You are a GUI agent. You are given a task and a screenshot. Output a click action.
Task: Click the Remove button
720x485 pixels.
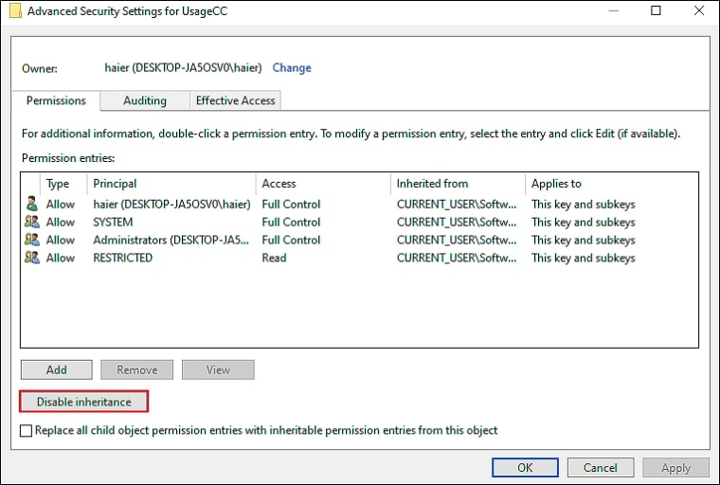coord(136,369)
